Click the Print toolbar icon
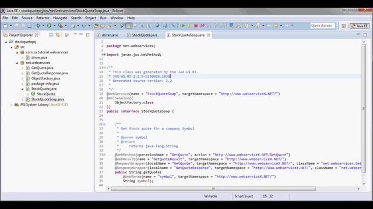 point(30,26)
